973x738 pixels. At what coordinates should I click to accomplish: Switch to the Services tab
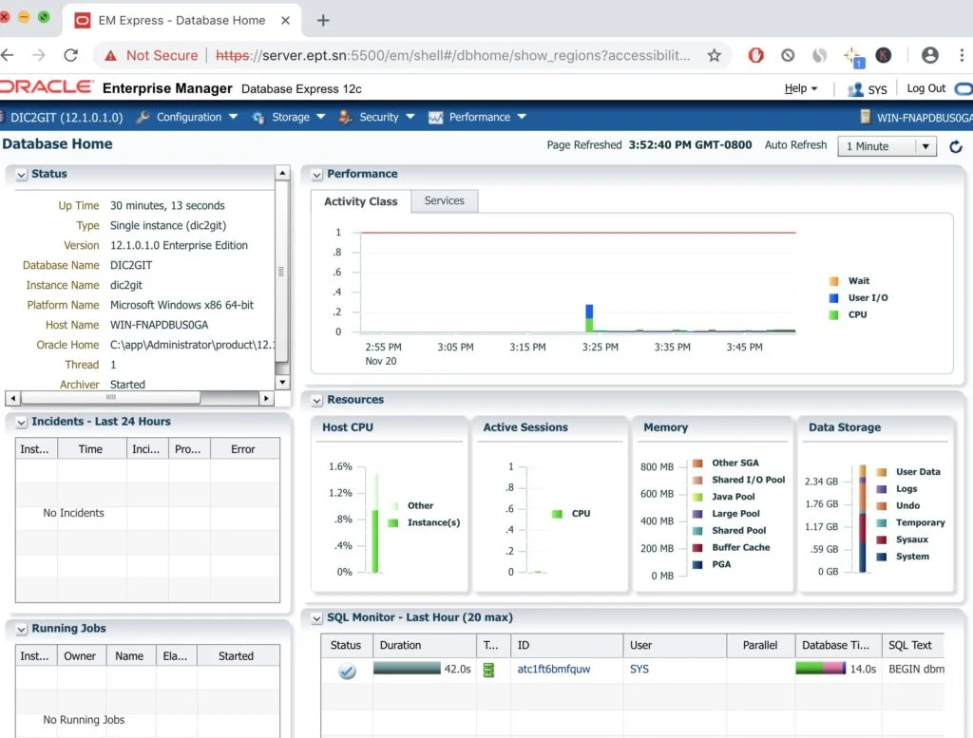point(445,201)
